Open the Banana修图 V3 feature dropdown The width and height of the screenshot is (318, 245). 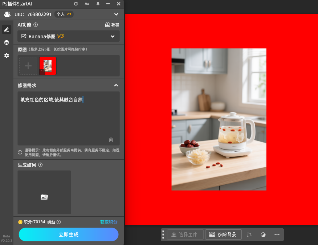tap(68, 36)
